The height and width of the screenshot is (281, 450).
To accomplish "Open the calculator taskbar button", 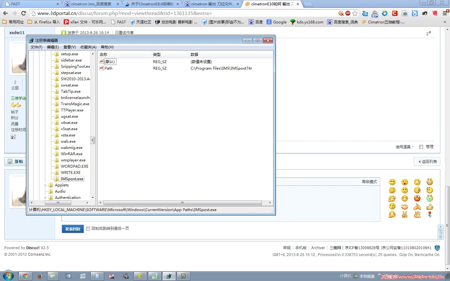I will [97, 276].
